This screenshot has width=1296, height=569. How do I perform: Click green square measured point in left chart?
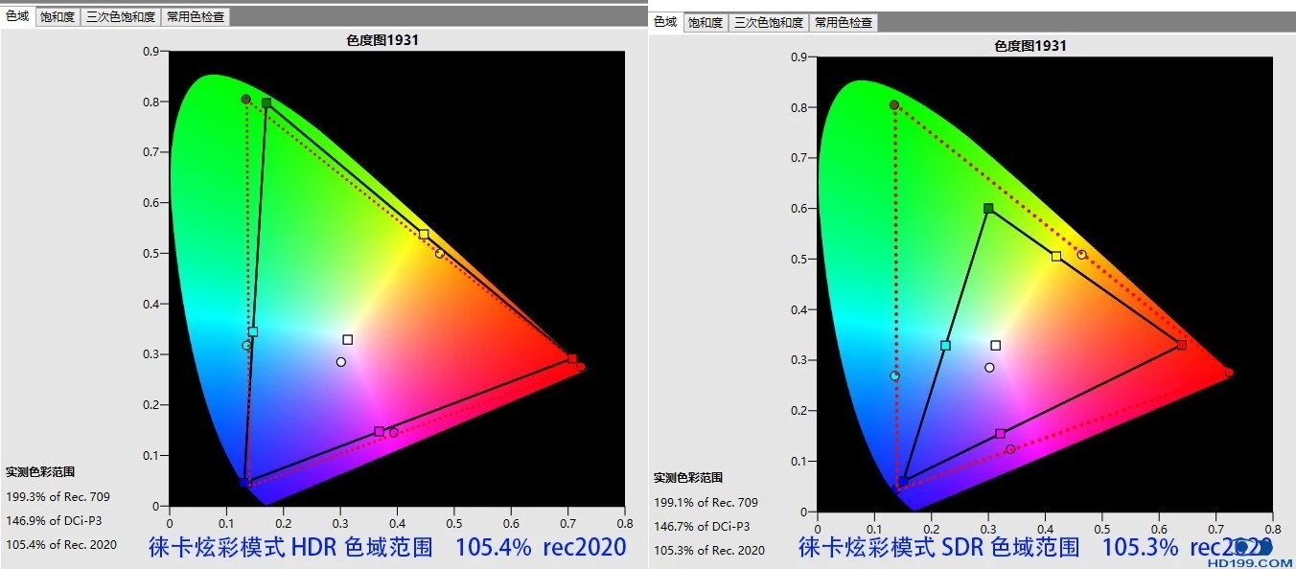point(266,102)
